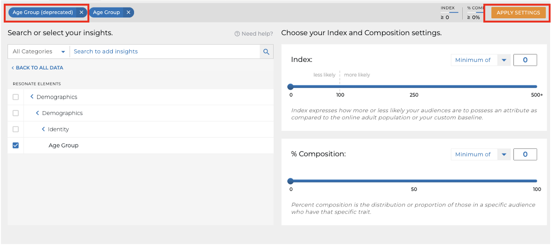The height and width of the screenshot is (245, 552).
Task: Check the top-level Demographics checkbox
Action: coord(16,97)
